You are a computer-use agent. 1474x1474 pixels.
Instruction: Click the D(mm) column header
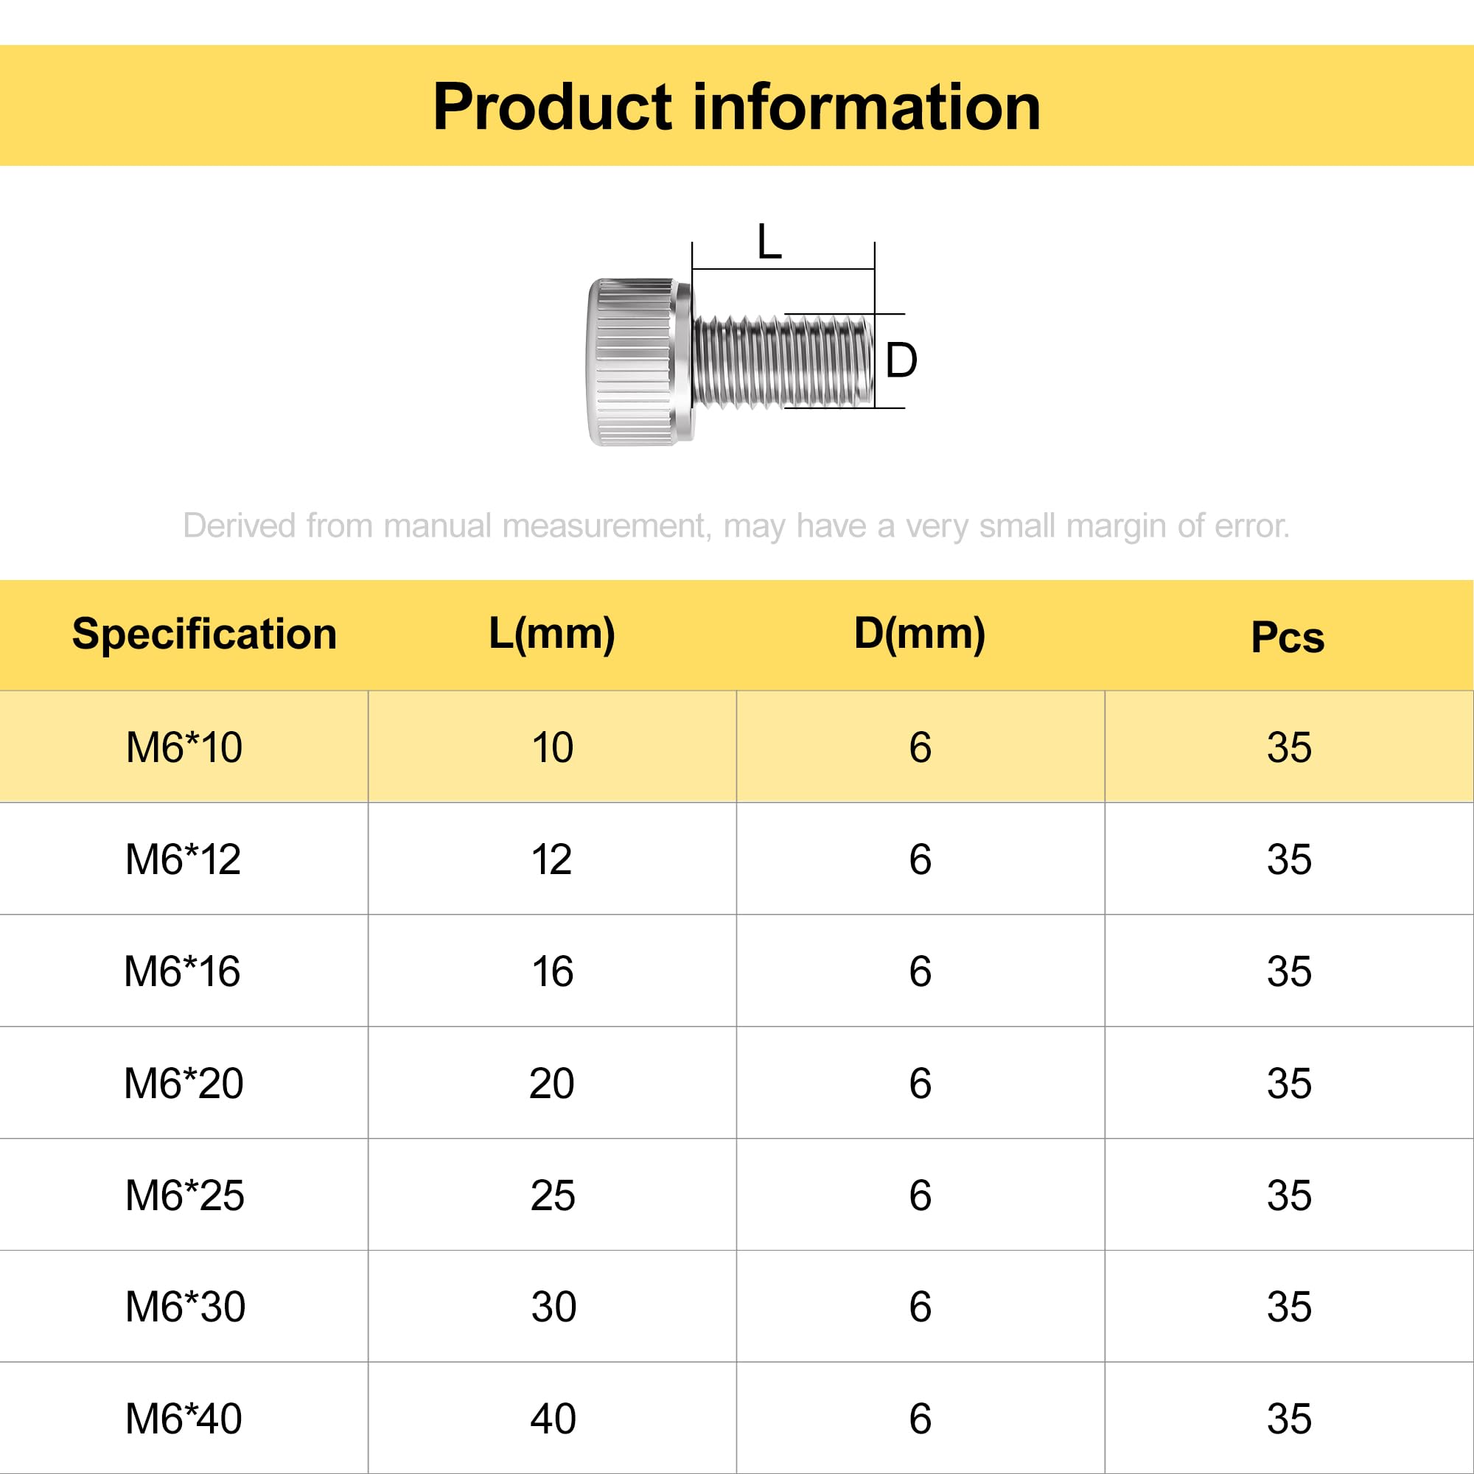point(919,634)
